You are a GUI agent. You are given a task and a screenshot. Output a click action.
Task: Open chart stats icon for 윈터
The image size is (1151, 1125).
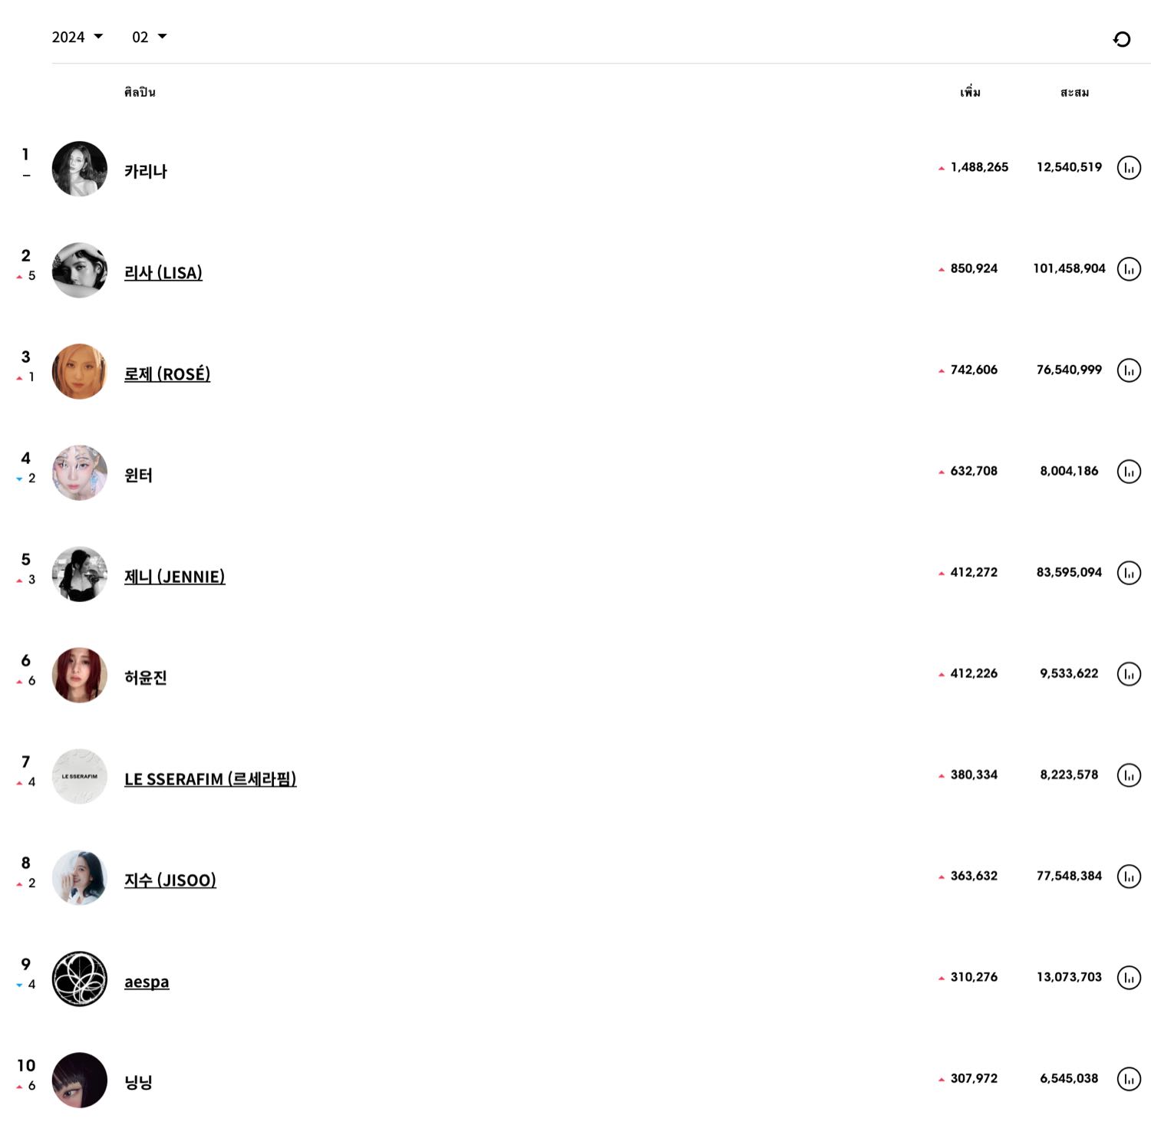1129,472
